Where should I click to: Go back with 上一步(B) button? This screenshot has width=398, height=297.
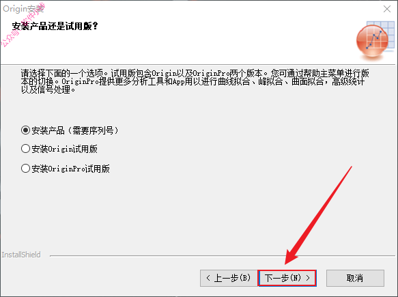tap(229, 278)
